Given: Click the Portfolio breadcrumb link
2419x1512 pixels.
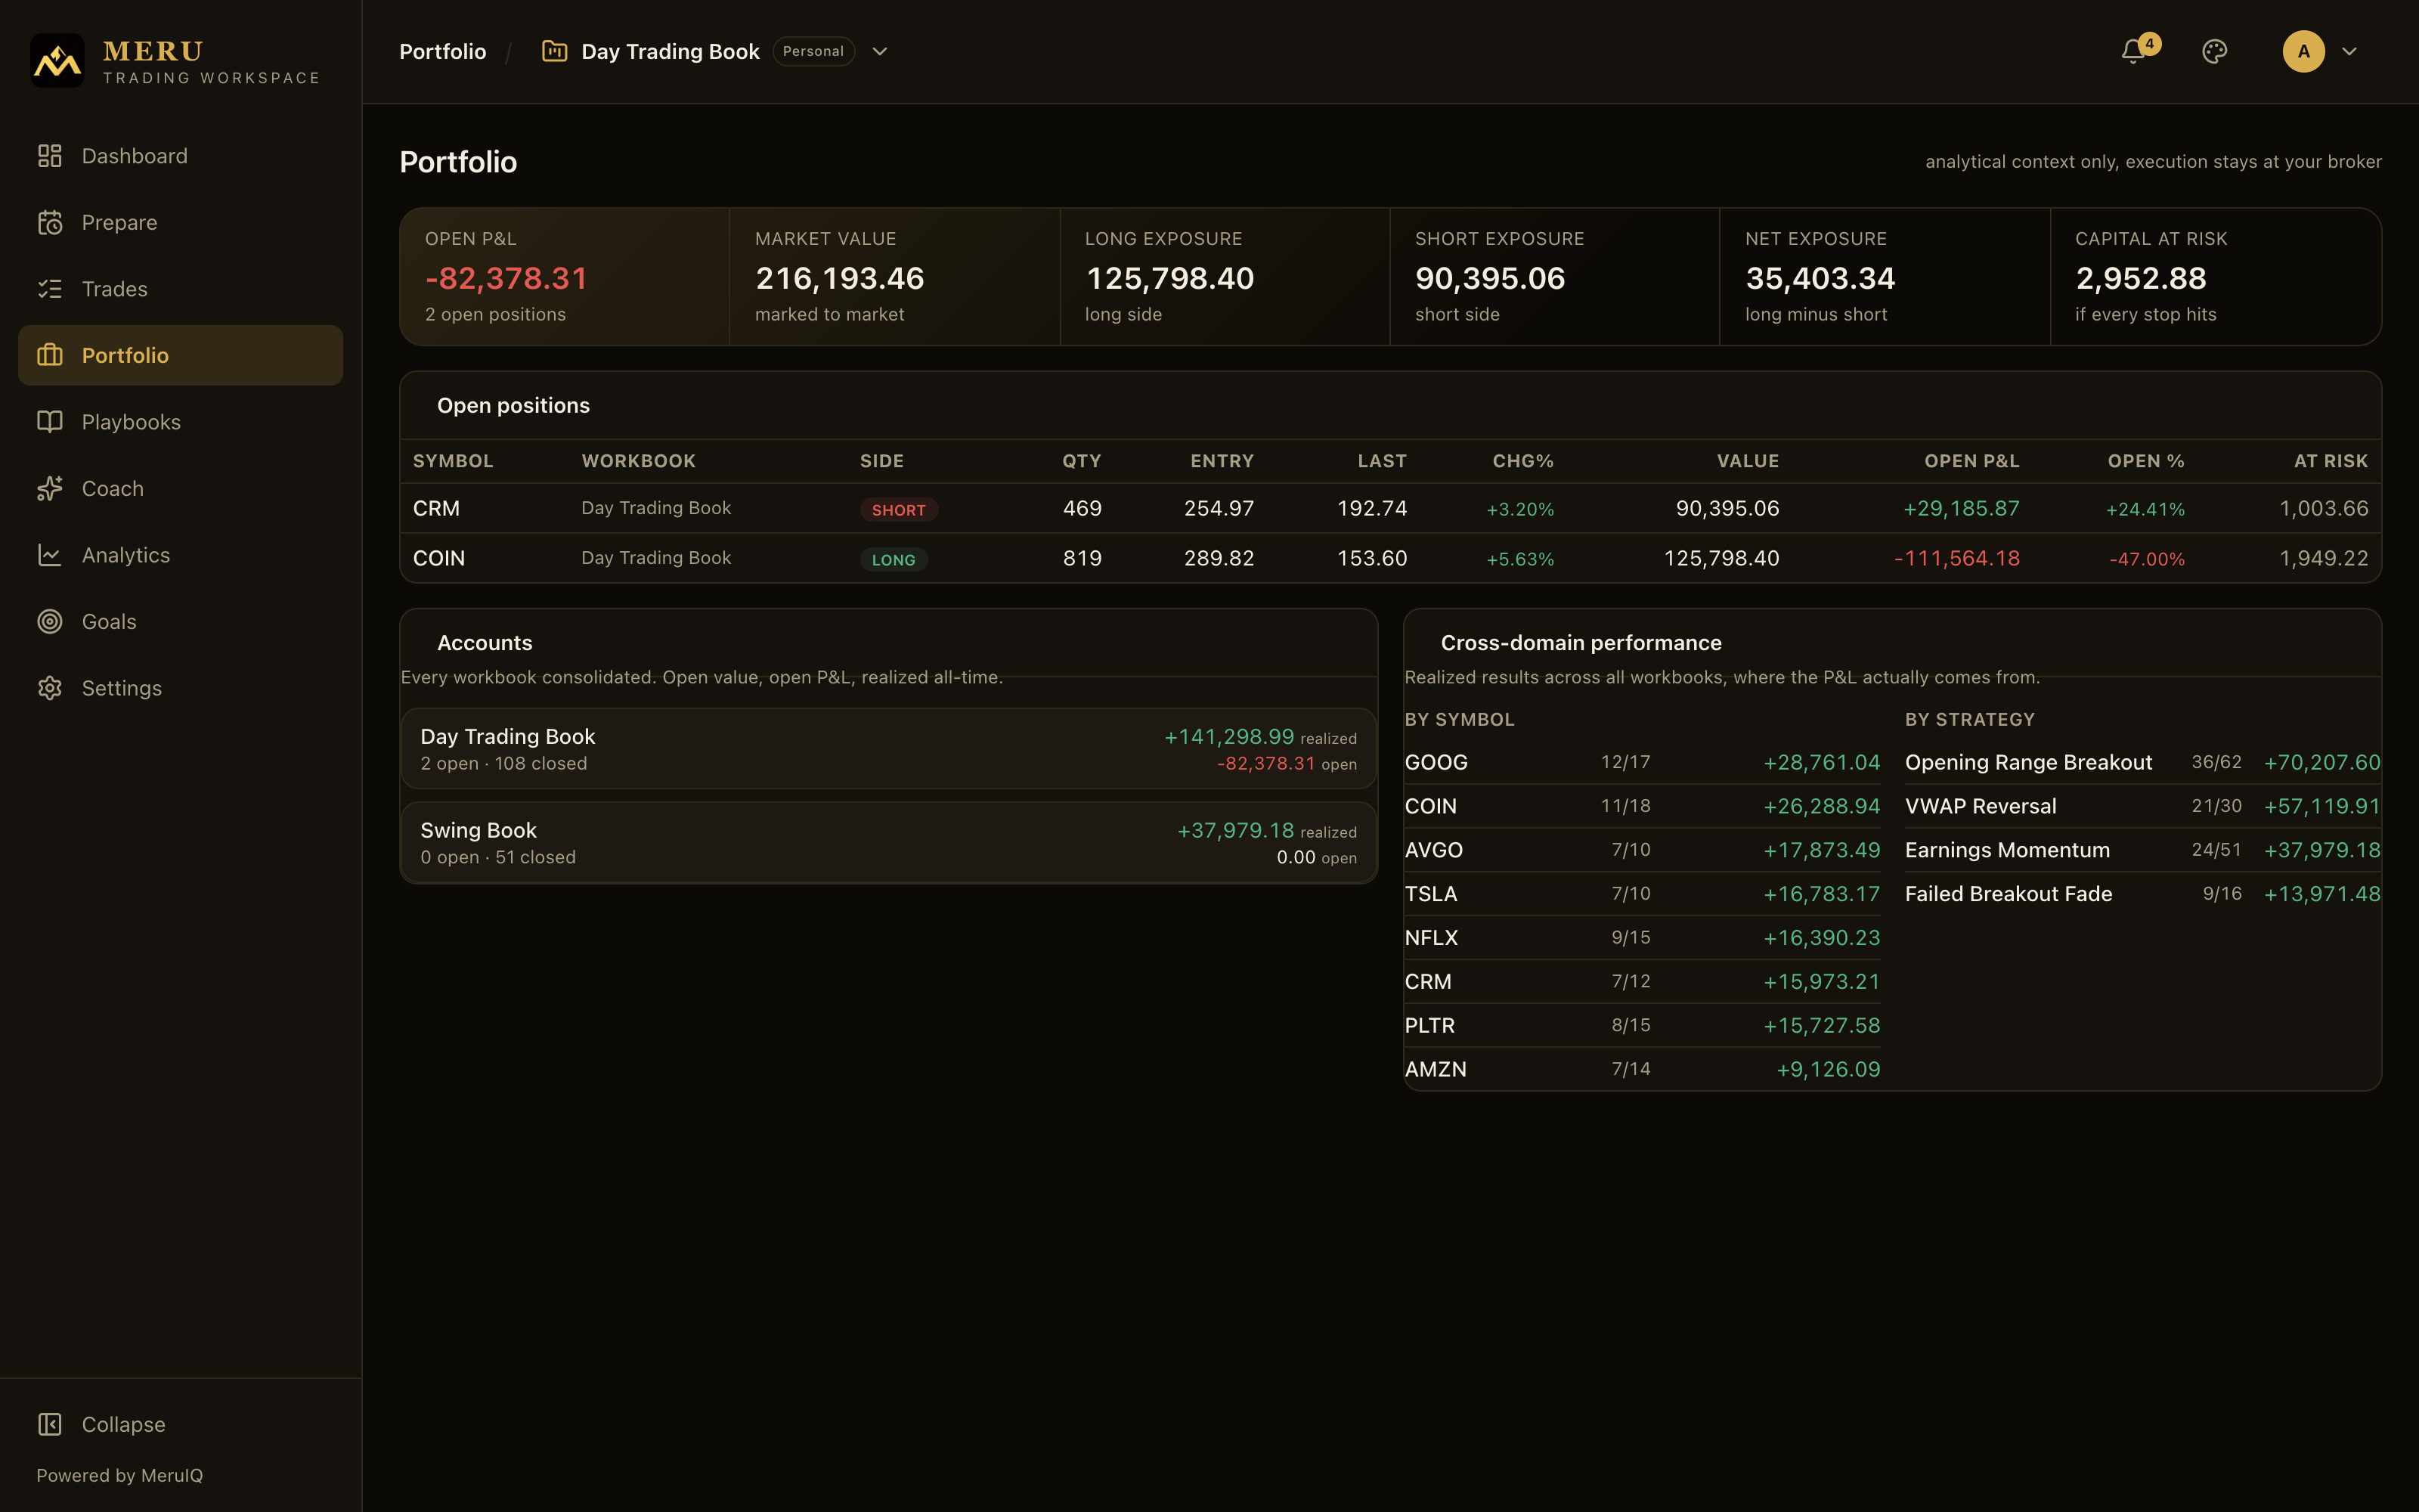Looking at the screenshot, I should coord(443,51).
